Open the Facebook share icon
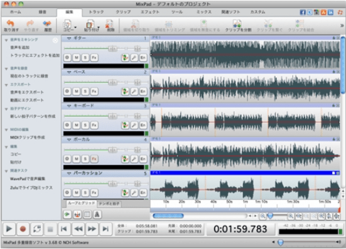 (x=303, y=12)
